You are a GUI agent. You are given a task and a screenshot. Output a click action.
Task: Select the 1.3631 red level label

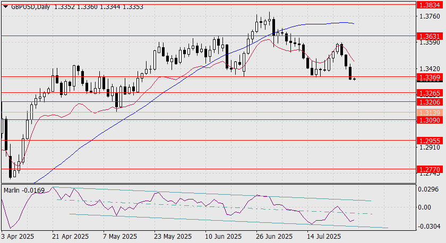pos(430,37)
